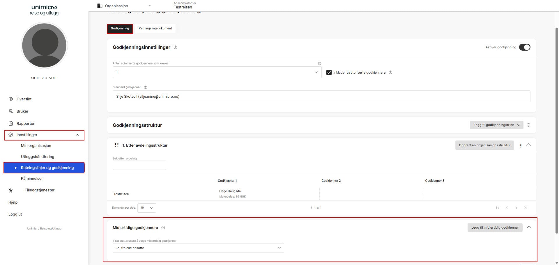Click help icon next to Midlertidige godkjennere
The width and height of the screenshot is (559, 265).
tap(163, 228)
